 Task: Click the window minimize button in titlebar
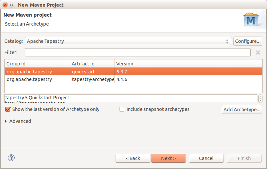tap(12, 5)
